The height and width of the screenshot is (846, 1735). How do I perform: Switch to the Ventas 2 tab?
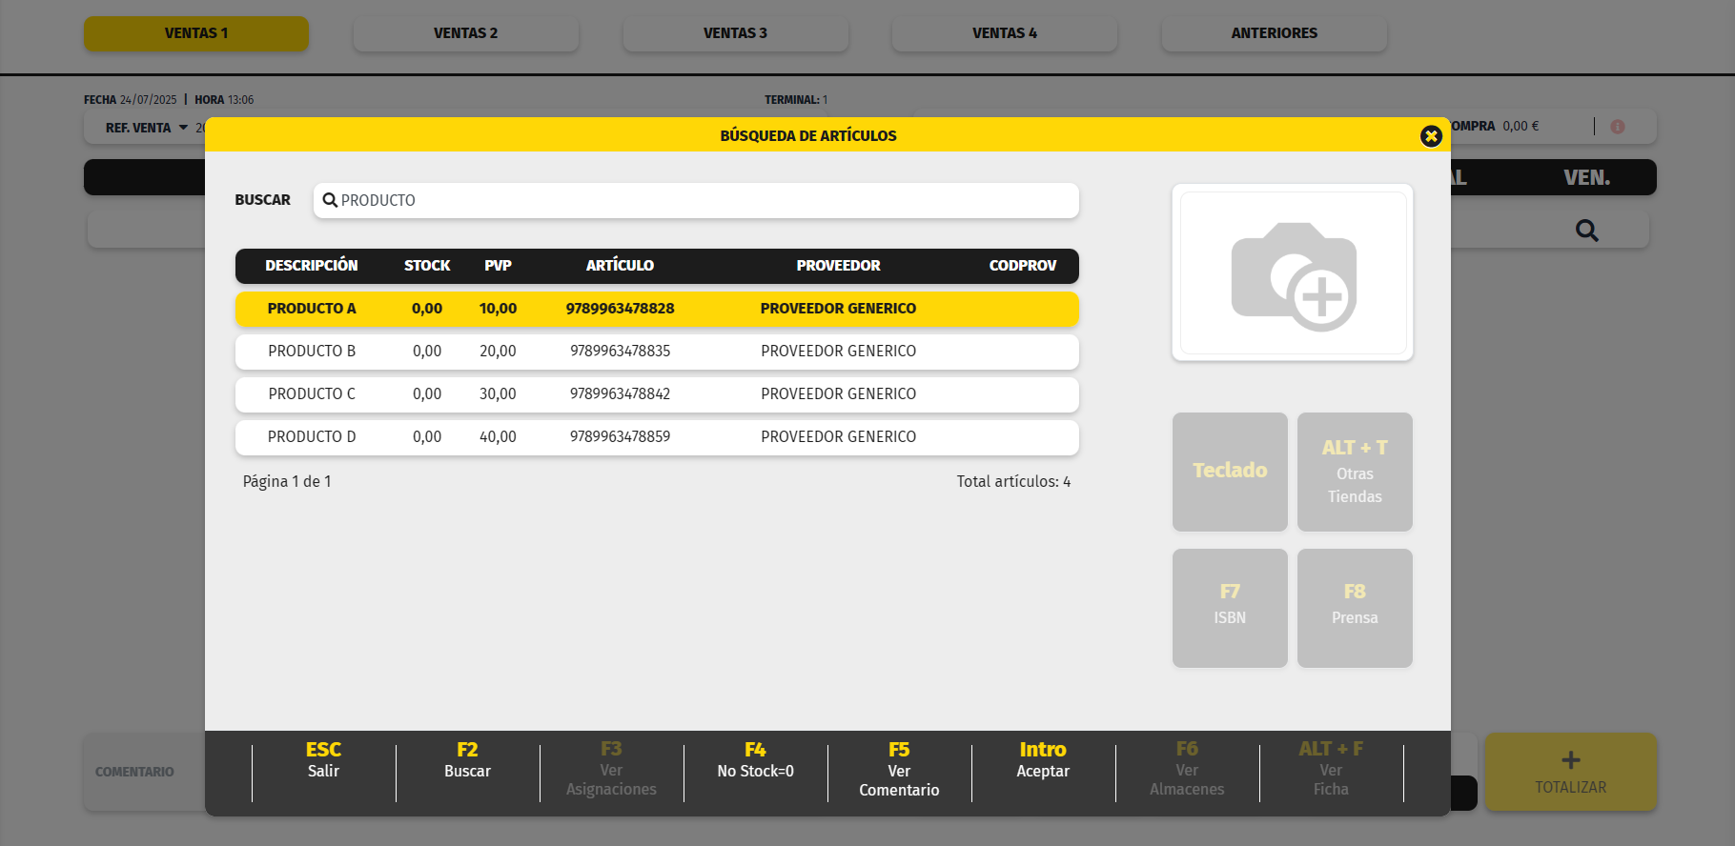(x=465, y=33)
